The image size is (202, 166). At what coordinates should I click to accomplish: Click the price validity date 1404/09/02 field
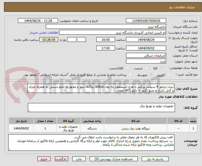146,48
